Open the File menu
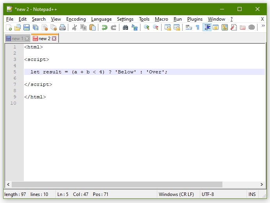The width and height of the screenshot is (270, 203). click(x=10, y=19)
